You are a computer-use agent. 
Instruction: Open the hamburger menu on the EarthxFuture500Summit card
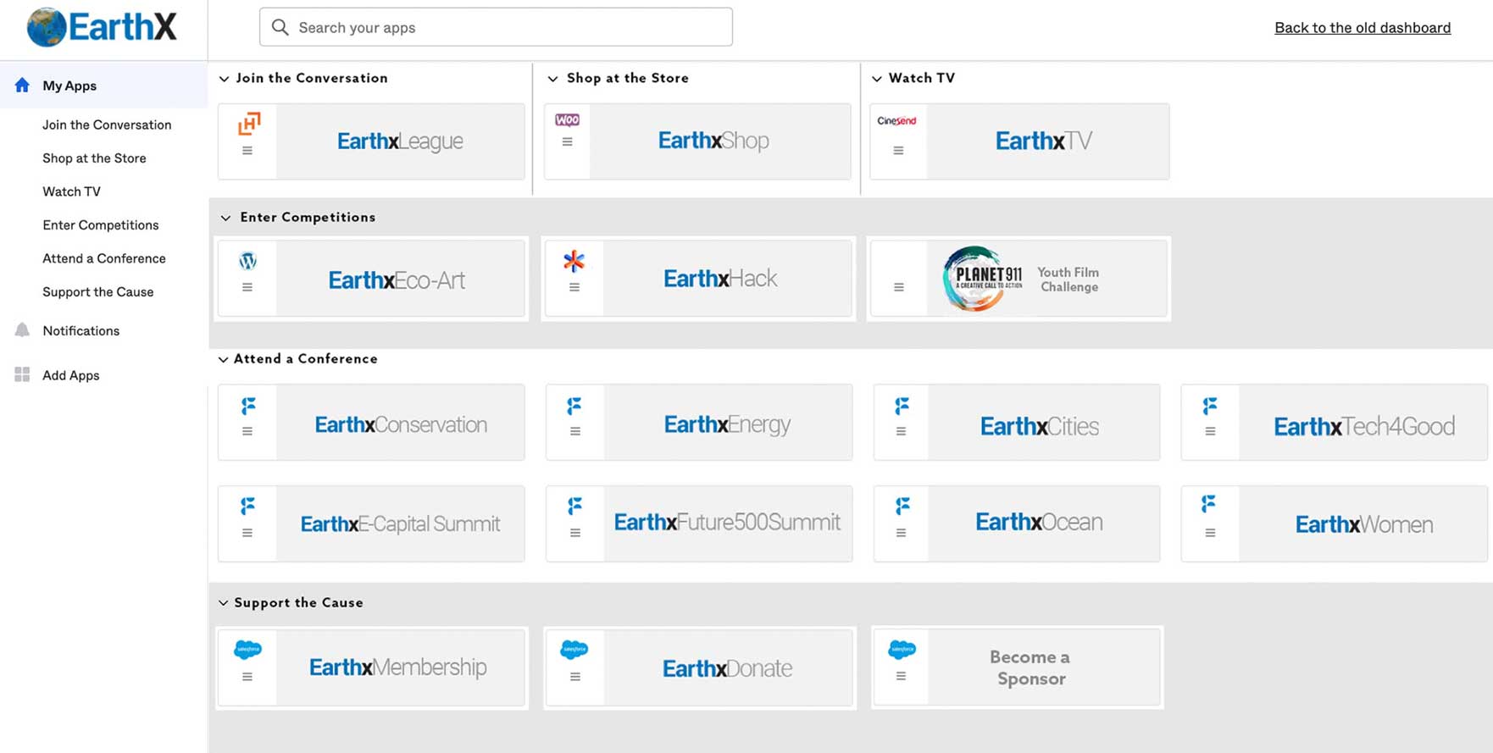click(575, 533)
